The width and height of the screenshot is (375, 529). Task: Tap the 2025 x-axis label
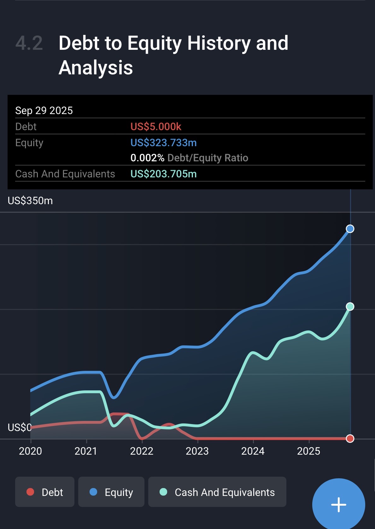308,451
